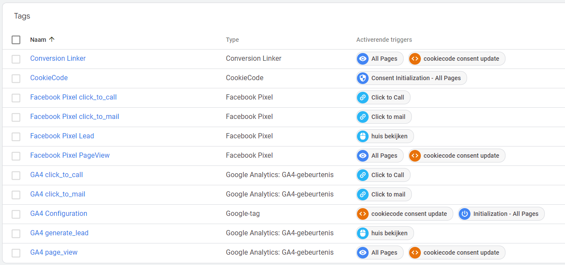Check the CookieCode row checkbox

coord(16,78)
